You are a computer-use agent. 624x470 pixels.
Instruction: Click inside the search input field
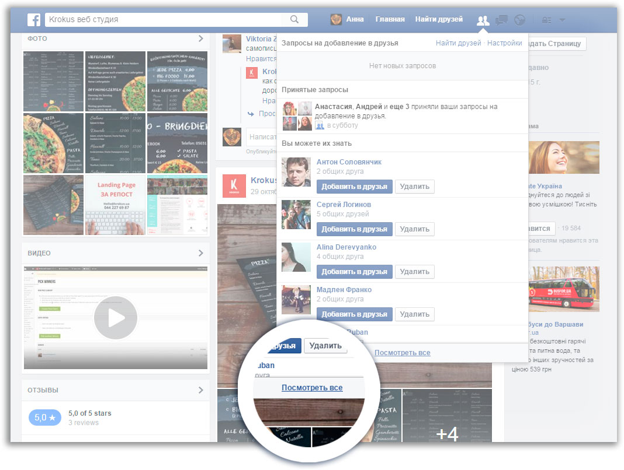click(146, 19)
